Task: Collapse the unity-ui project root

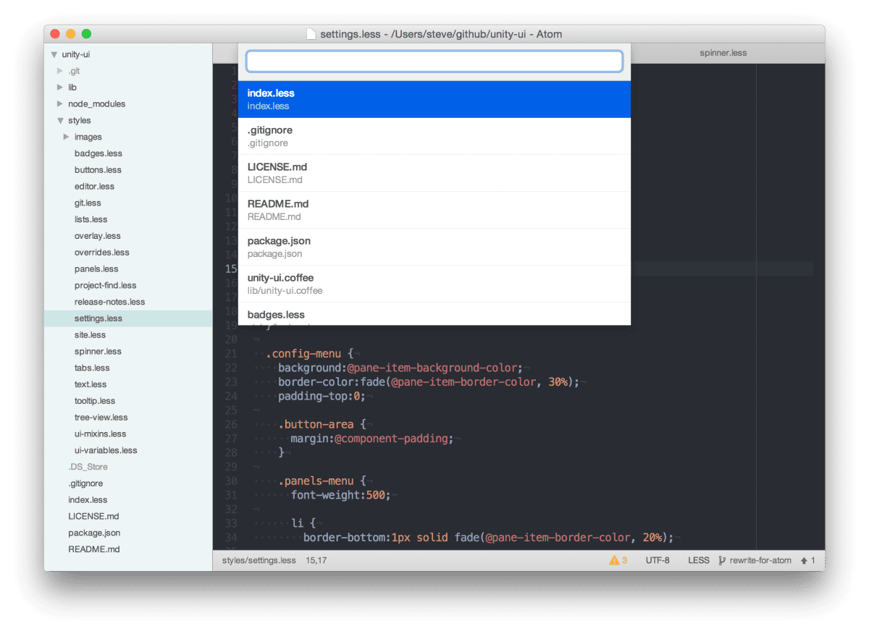Action: [54, 54]
